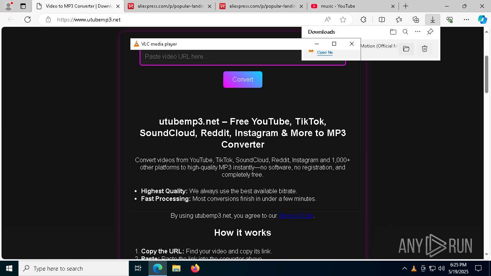The width and height of the screenshot is (491, 276).
Task: Open downloads folder in Downloads panel
Action: pyautogui.click(x=393, y=32)
